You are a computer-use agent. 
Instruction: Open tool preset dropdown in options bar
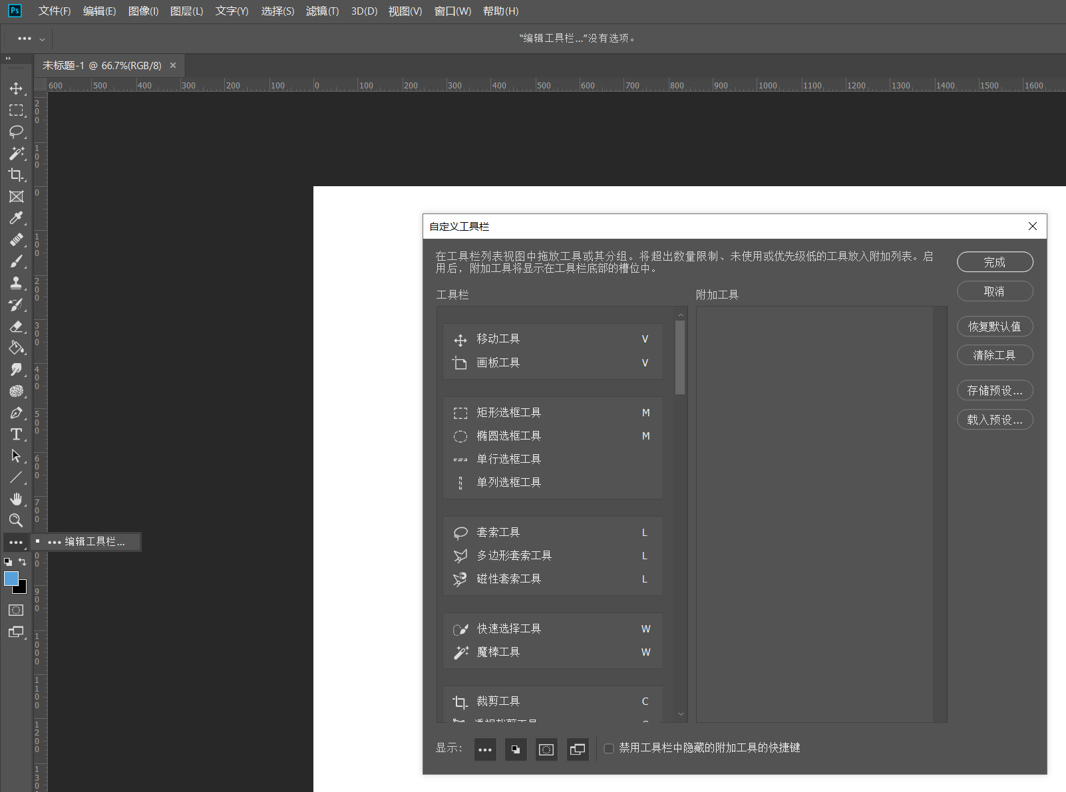point(31,39)
